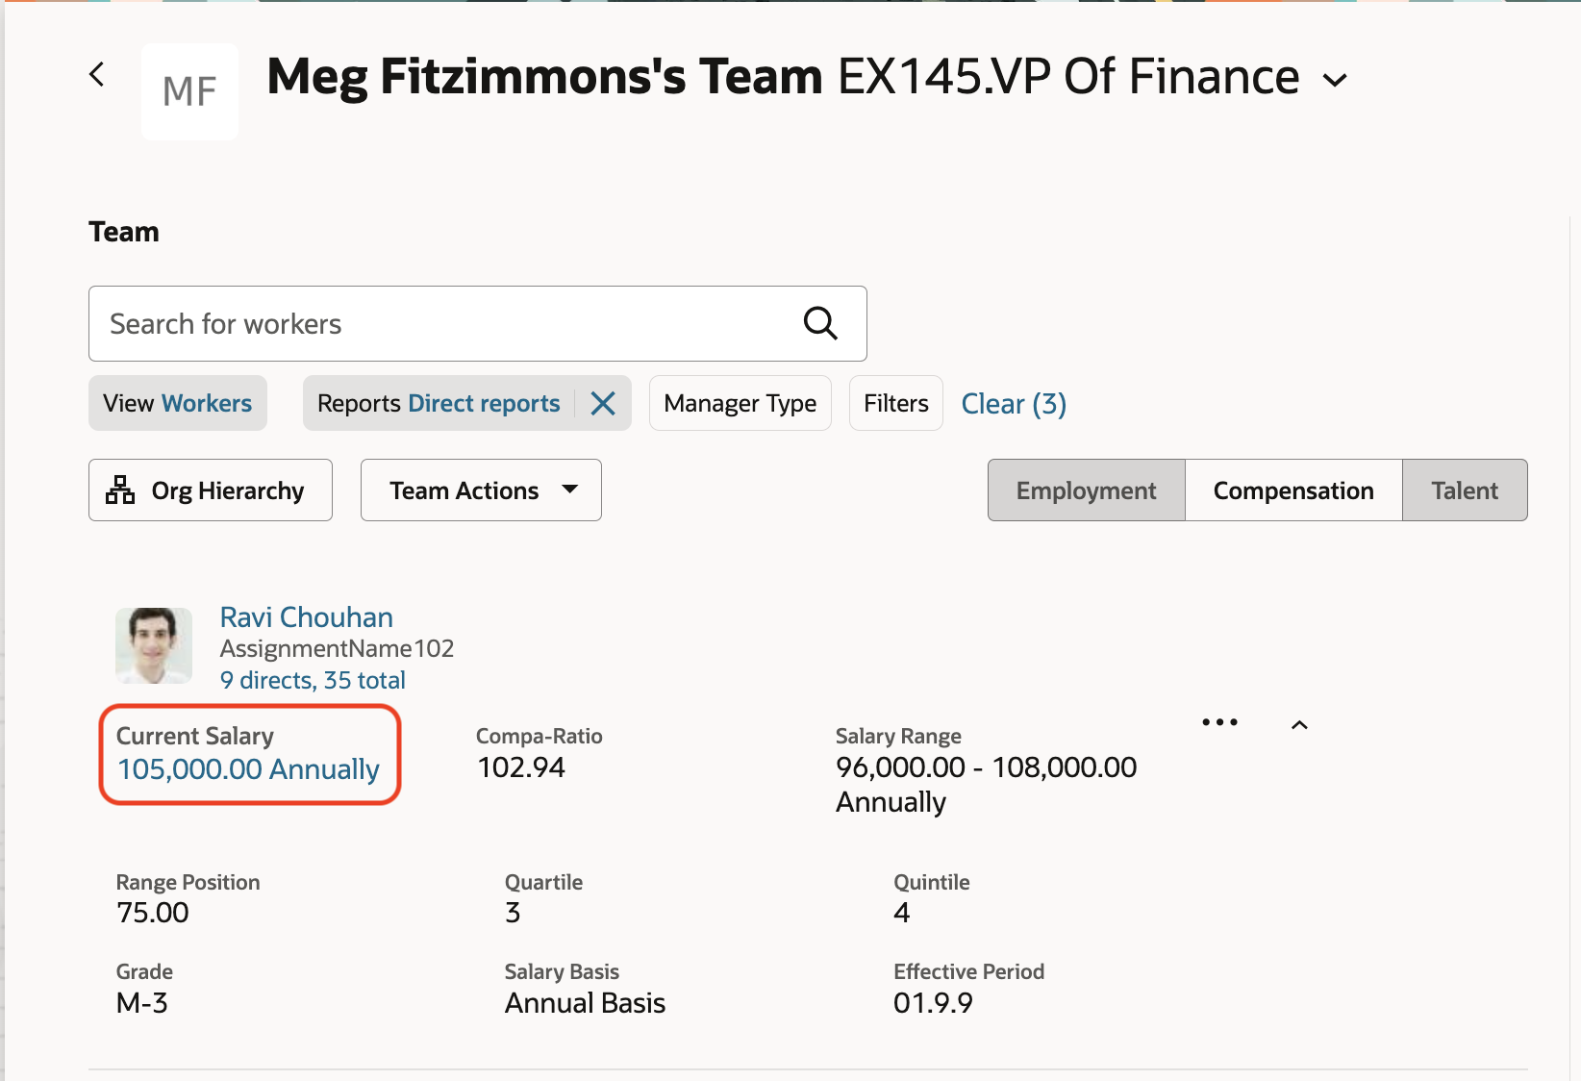This screenshot has width=1581, height=1081.
Task: Click the magnifying glass search icon
Action: [x=819, y=324]
